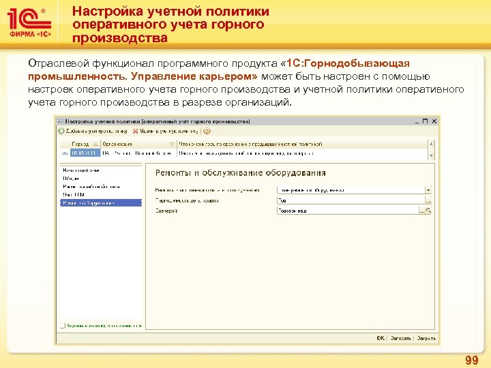Close the policy settings window with X
The height and width of the screenshot is (368, 491).
(x=434, y=121)
